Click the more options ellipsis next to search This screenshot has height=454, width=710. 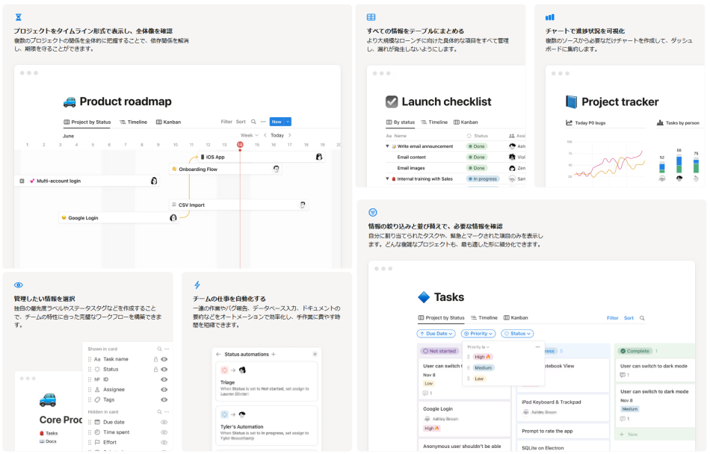pyautogui.click(x=262, y=122)
